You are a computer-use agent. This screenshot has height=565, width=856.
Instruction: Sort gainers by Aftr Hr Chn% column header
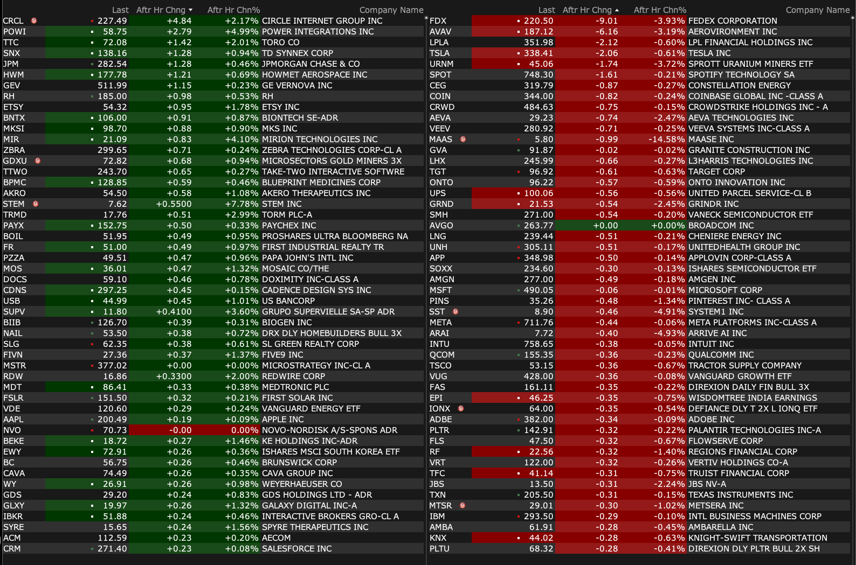(x=233, y=10)
